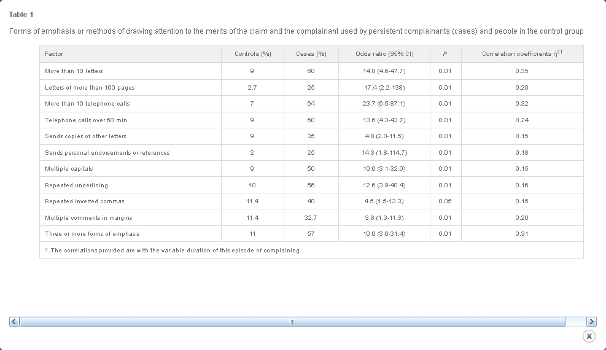This screenshot has height=350, width=606.
Task: Click correlation value '0.24'
Action: point(522,120)
